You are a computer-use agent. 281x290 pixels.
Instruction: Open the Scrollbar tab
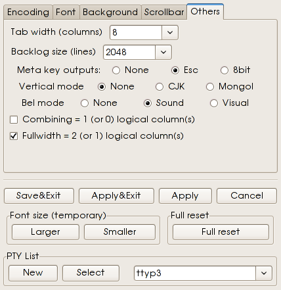point(164,12)
